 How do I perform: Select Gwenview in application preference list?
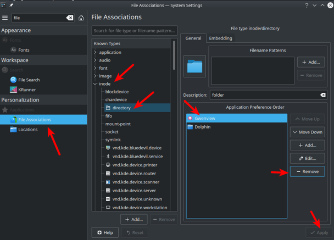point(236,118)
